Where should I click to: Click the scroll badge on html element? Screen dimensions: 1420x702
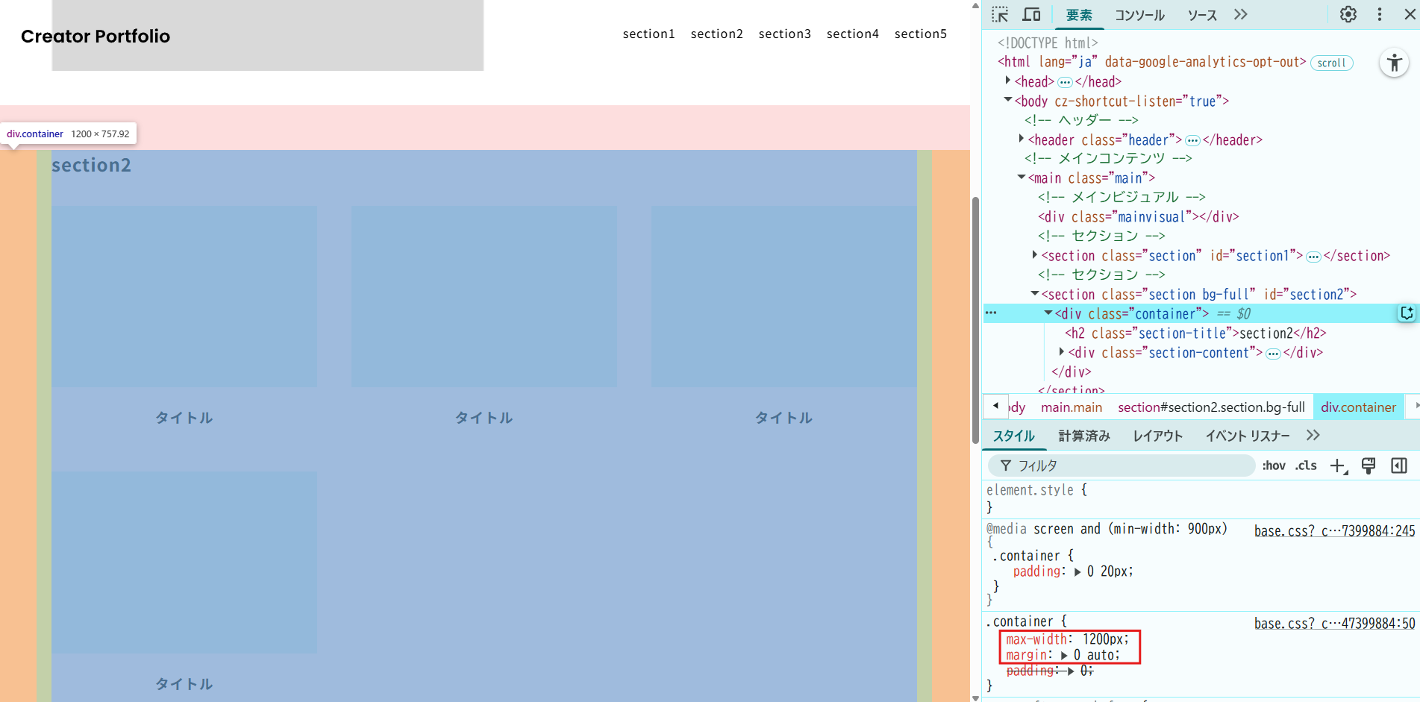[1331, 63]
